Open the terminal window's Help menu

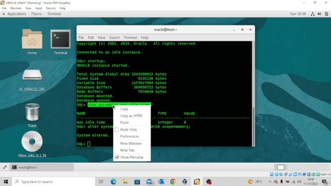(145, 38)
